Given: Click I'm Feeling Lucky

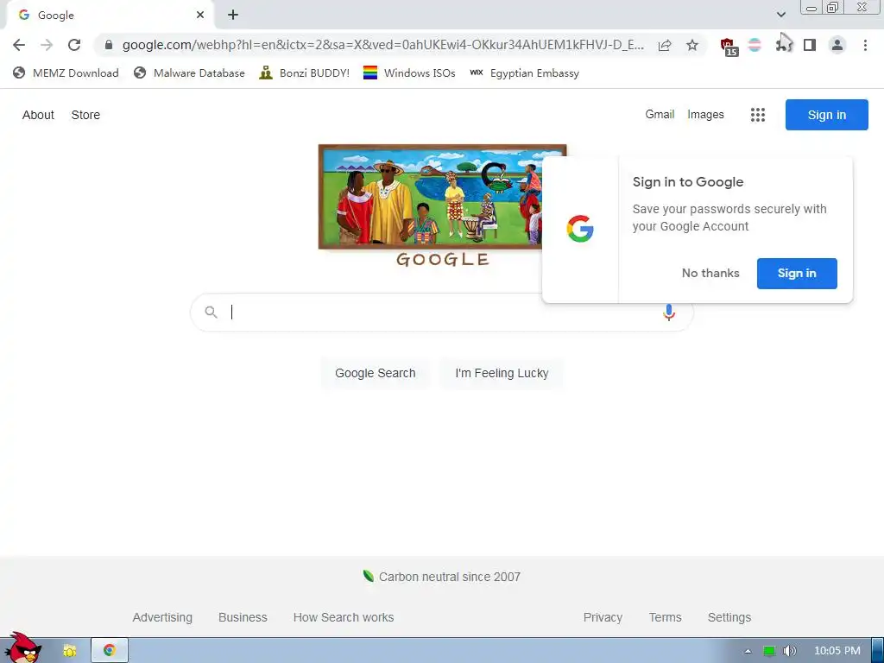Looking at the screenshot, I should 502,373.
